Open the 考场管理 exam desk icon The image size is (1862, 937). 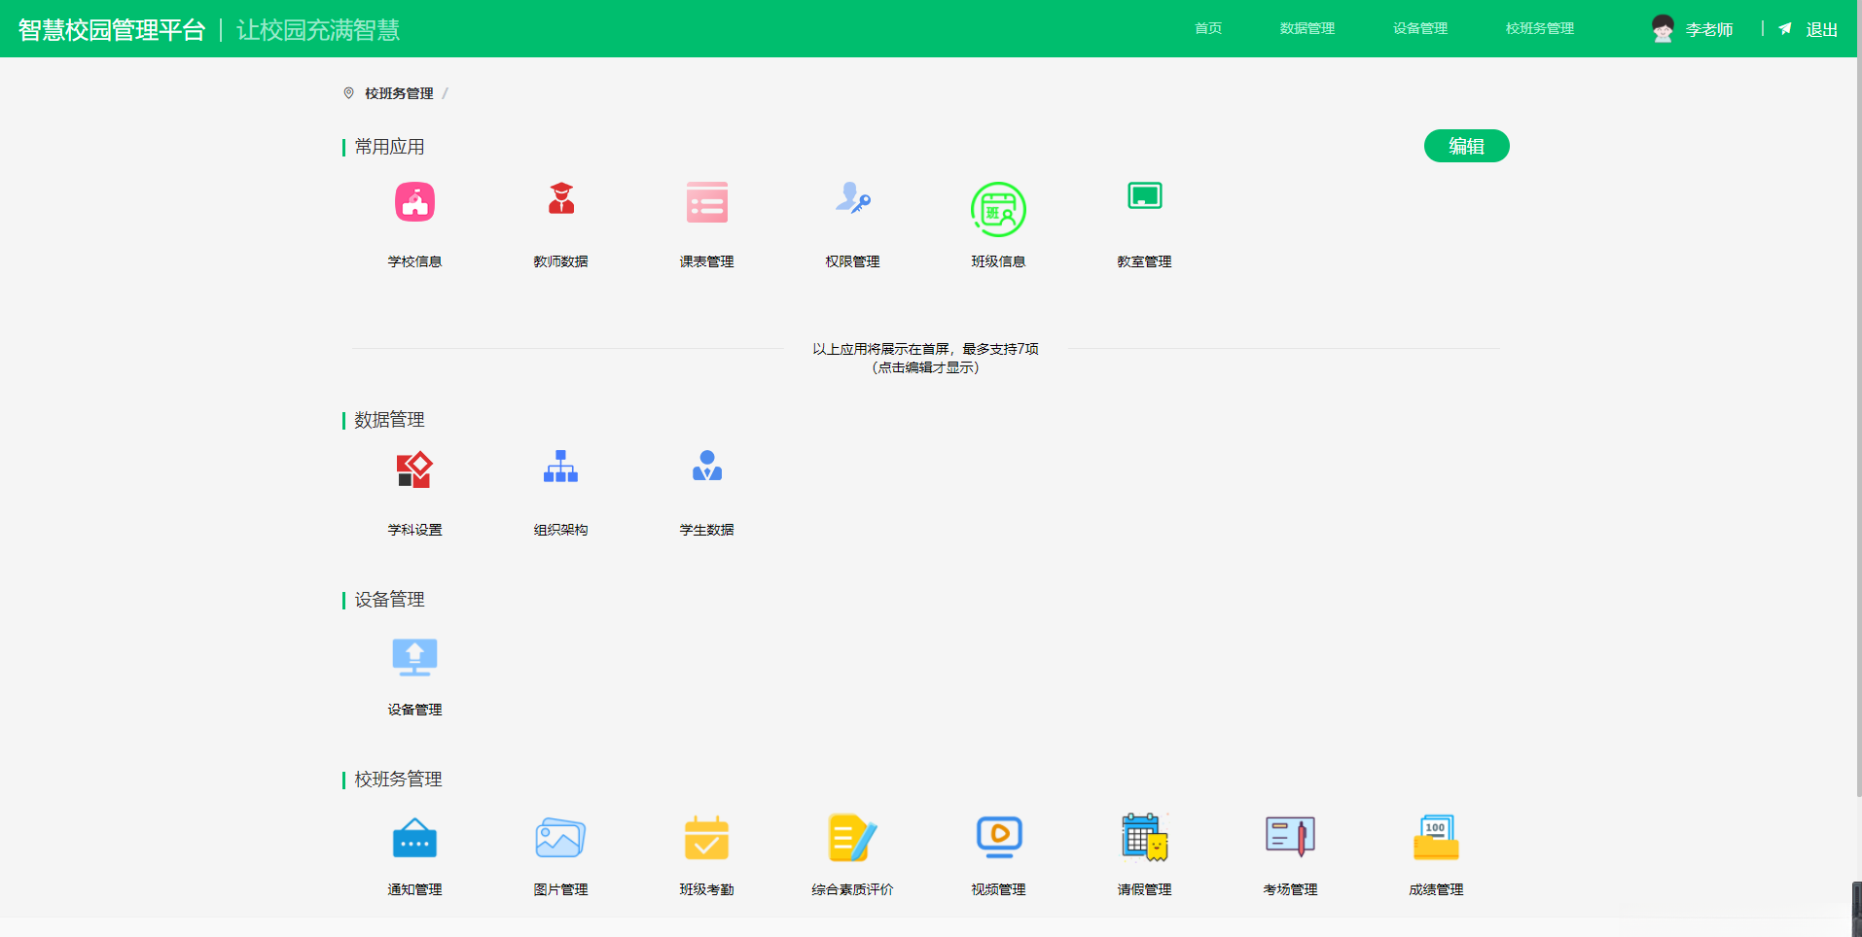click(x=1291, y=836)
